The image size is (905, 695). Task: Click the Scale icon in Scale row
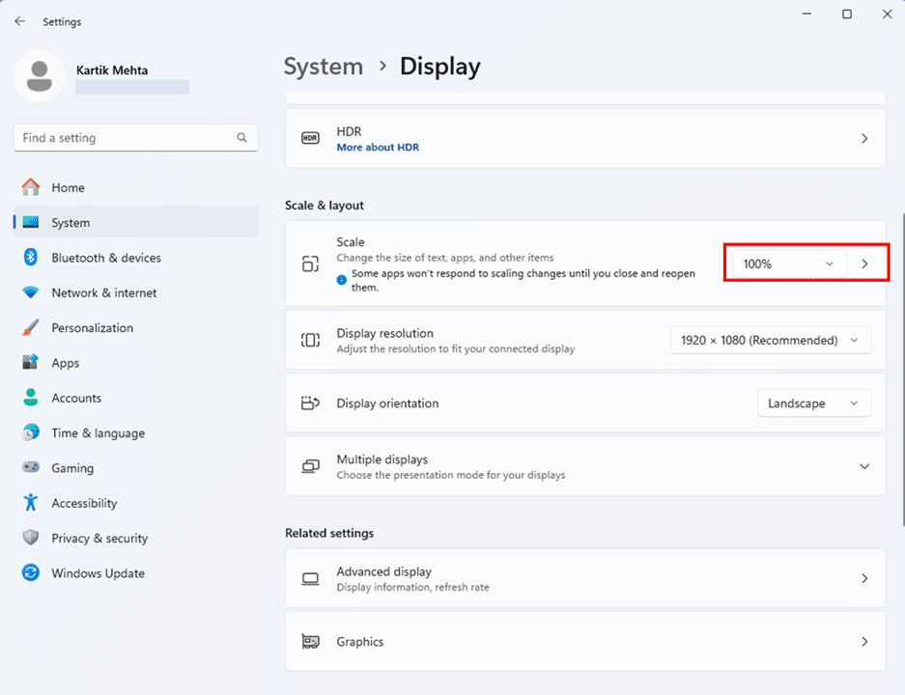click(x=310, y=264)
